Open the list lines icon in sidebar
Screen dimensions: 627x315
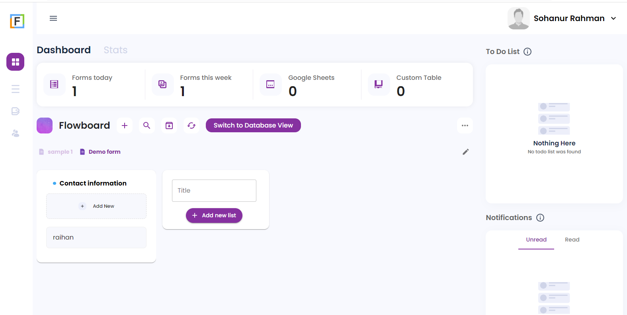(x=16, y=89)
